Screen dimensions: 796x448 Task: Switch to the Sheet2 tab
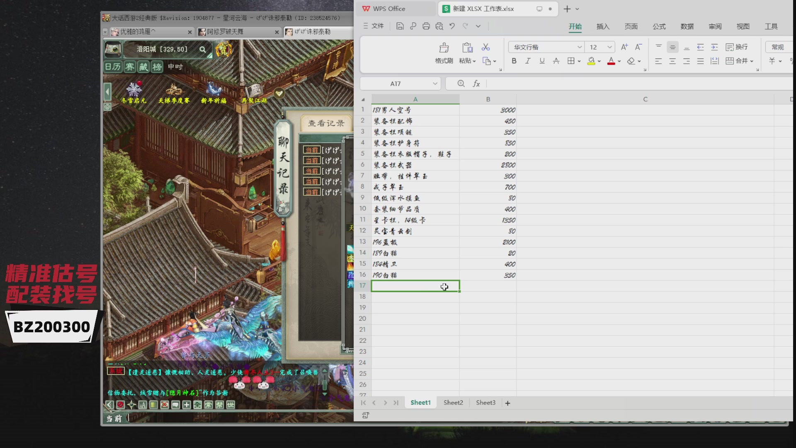point(453,403)
